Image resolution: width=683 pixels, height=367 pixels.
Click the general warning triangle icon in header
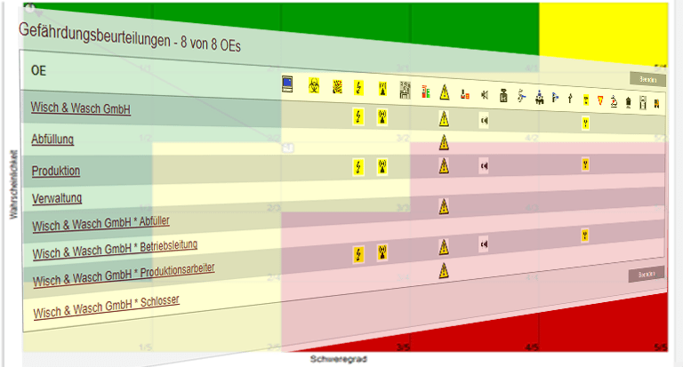pos(444,92)
